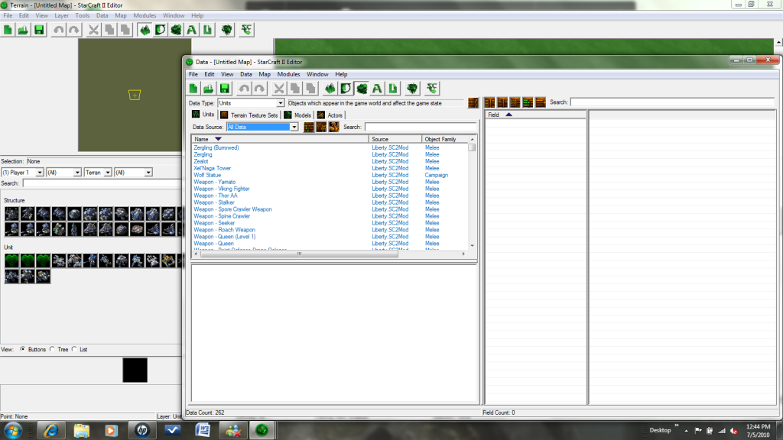Open Triggers module icon in Terrain window toolbar
This screenshot has height=440, width=783.
pyautogui.click(x=161, y=30)
